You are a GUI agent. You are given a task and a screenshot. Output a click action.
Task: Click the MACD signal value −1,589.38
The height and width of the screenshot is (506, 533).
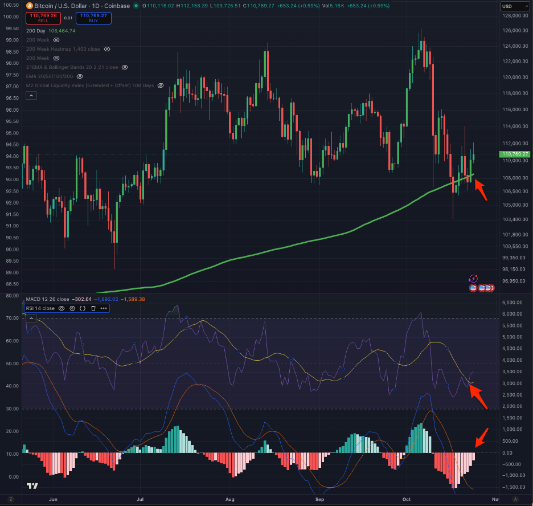(133, 299)
